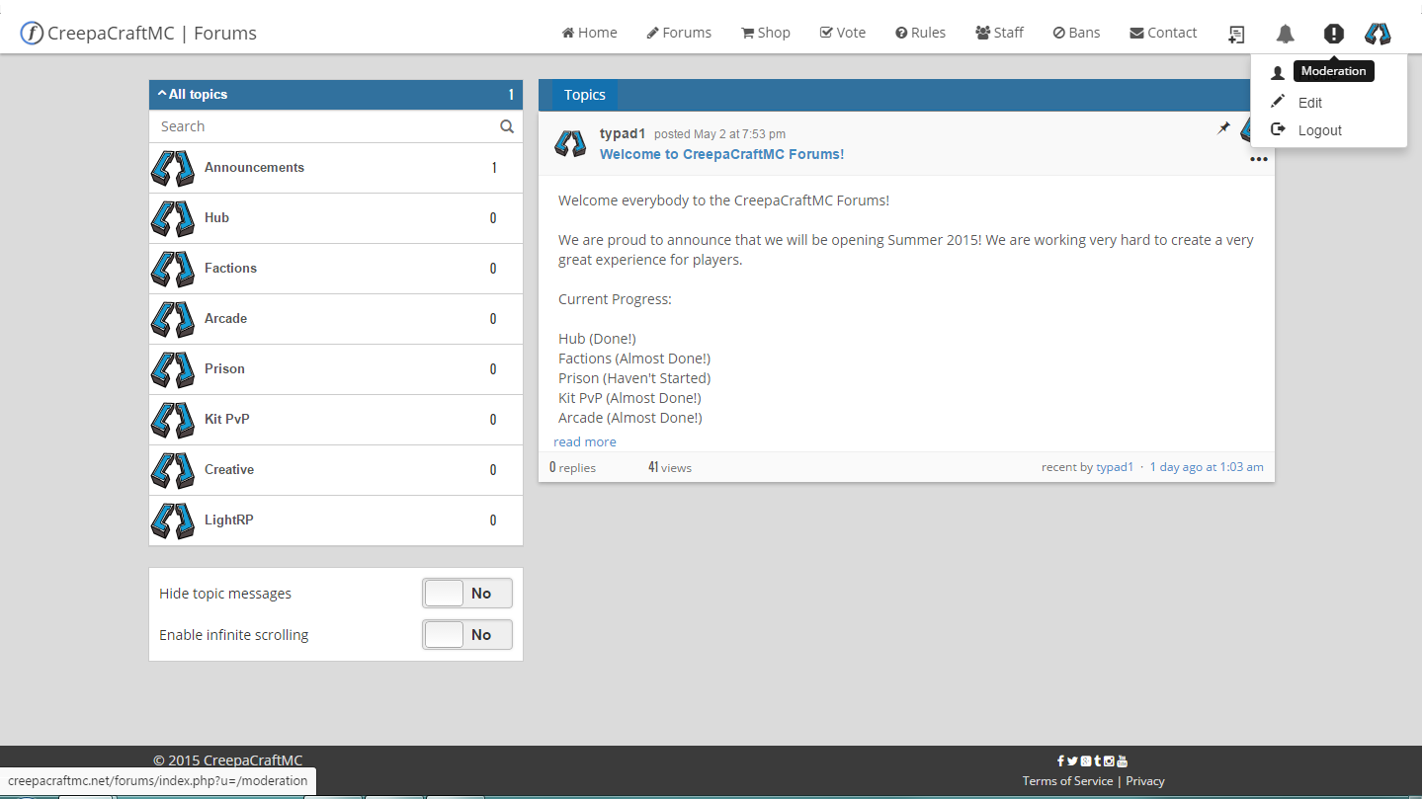This screenshot has width=1423, height=799.
Task: Open the Staff page
Action: [999, 33]
